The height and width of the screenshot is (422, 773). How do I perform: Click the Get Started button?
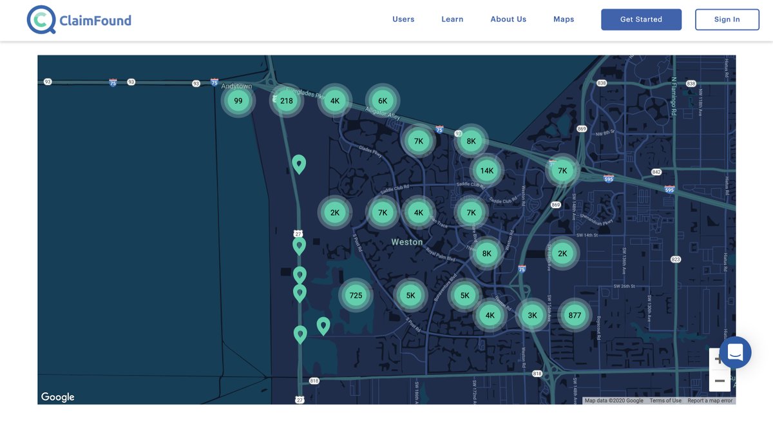[x=641, y=19]
